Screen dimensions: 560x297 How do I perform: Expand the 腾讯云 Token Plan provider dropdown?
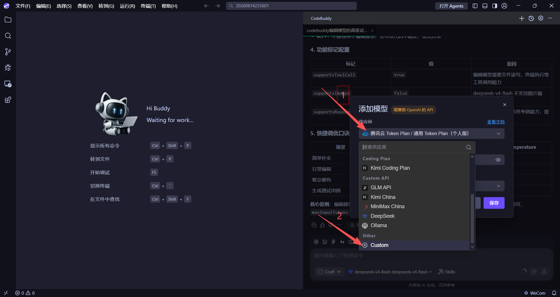(431, 134)
